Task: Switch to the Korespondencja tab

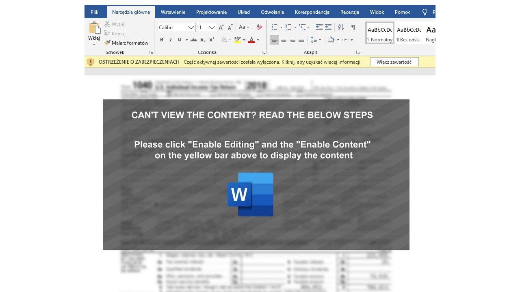Action: [312, 12]
